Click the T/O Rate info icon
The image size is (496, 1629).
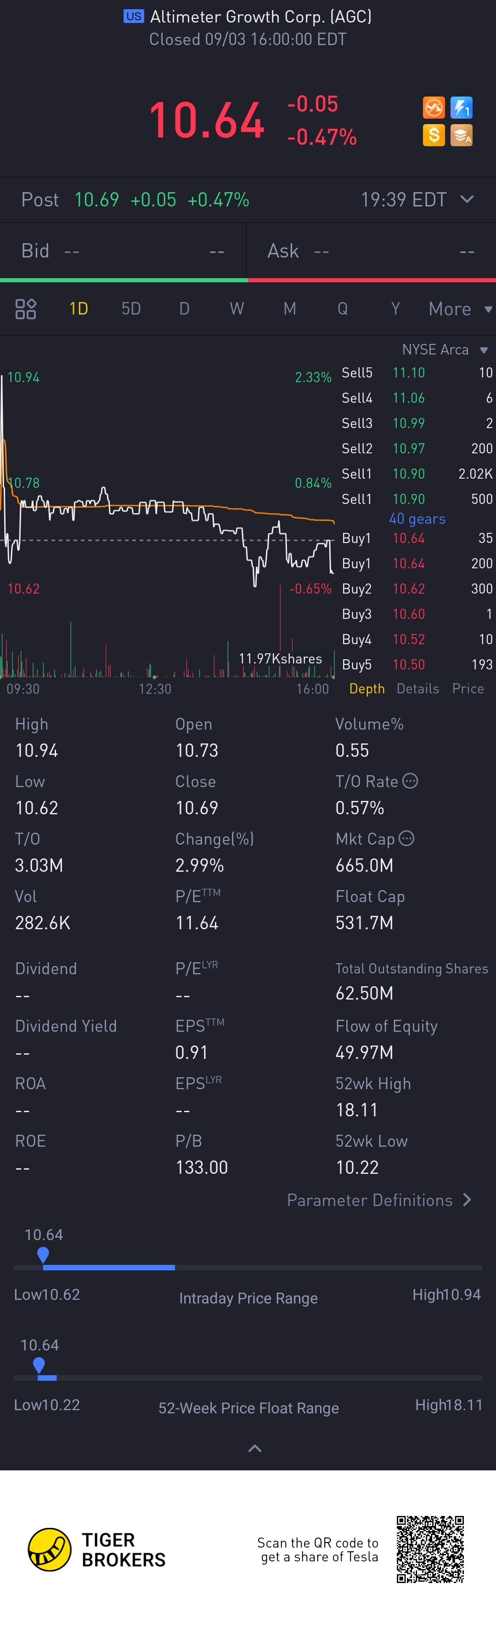pyautogui.click(x=410, y=781)
